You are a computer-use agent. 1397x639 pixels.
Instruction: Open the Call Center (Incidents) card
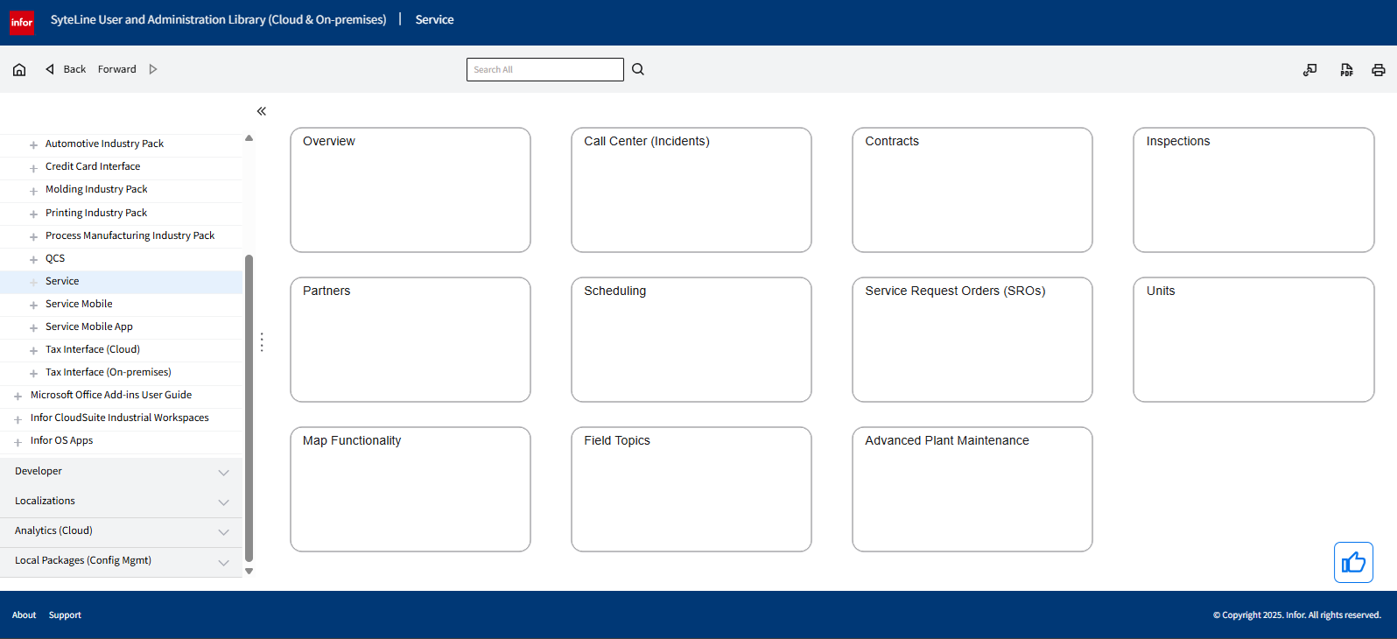point(691,190)
